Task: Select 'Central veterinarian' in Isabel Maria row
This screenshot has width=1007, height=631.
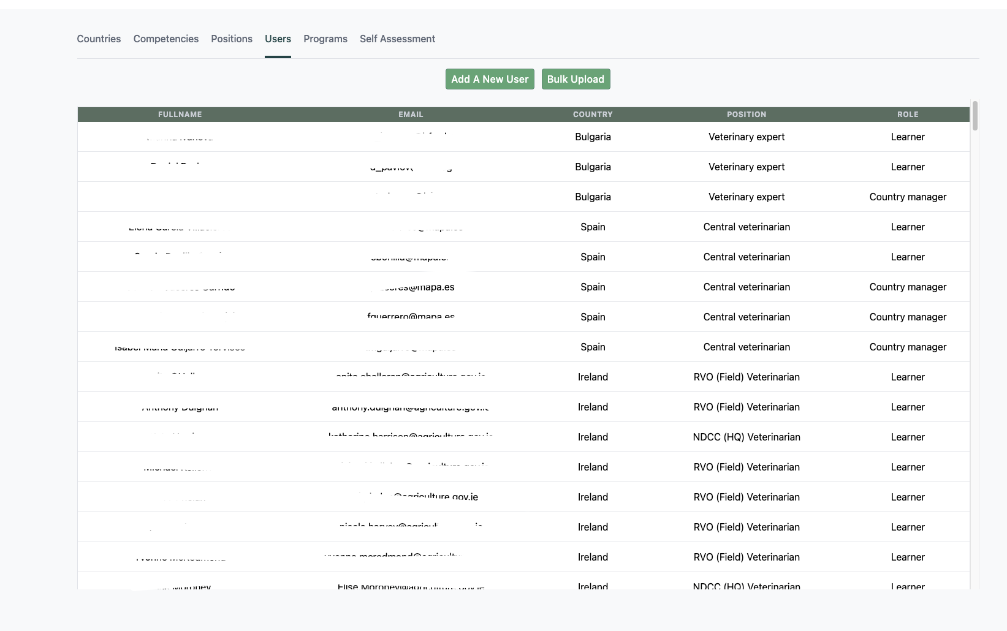Action: click(x=747, y=347)
